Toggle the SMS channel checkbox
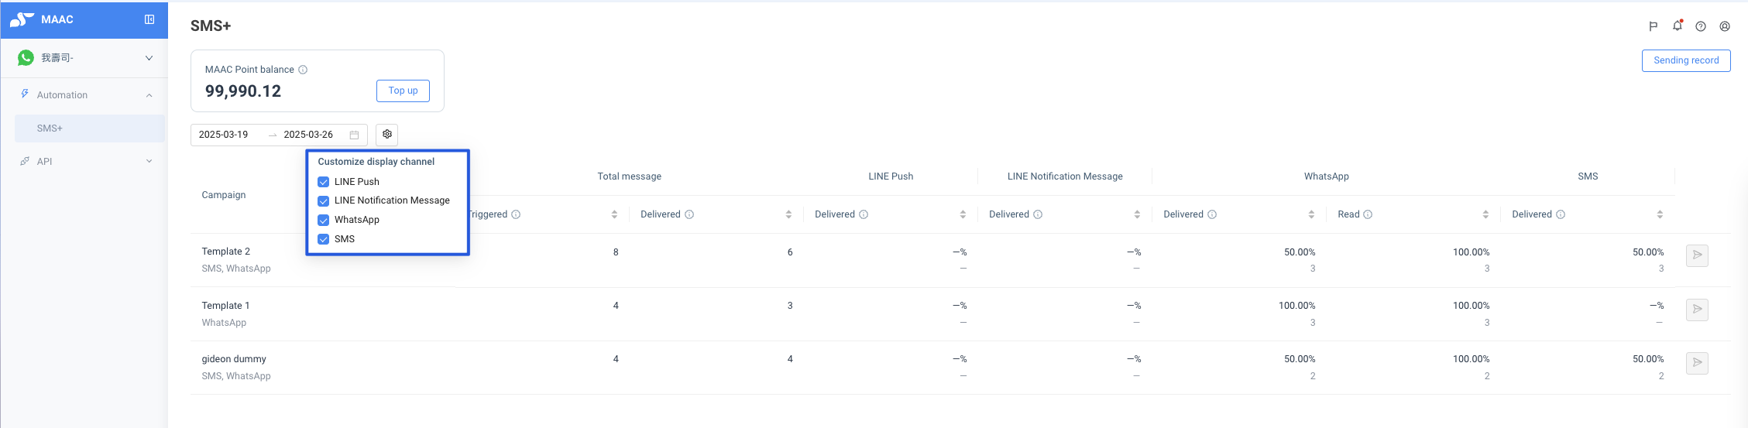 tap(324, 239)
